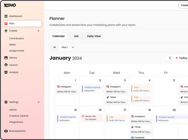This screenshot has height=140, width=188.
Task: Select the Filter 1 chip
Action: (x=64, y=47)
